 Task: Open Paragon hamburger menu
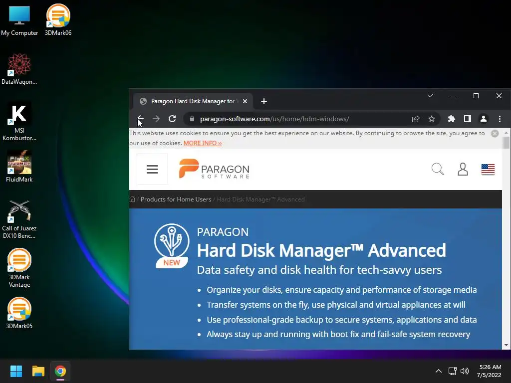(152, 170)
